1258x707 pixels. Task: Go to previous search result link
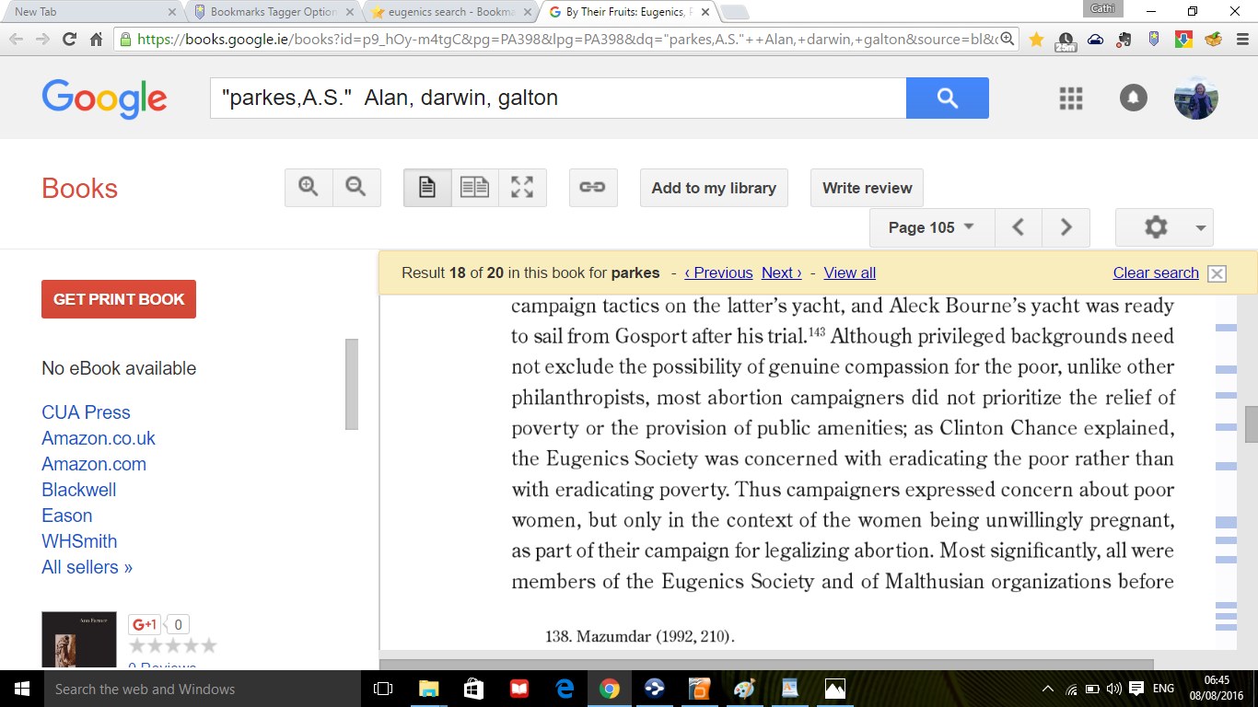718,272
